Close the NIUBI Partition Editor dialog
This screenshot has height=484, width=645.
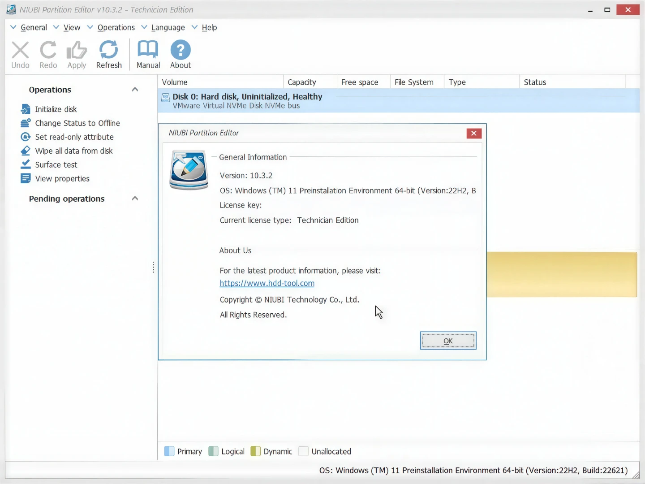point(473,133)
